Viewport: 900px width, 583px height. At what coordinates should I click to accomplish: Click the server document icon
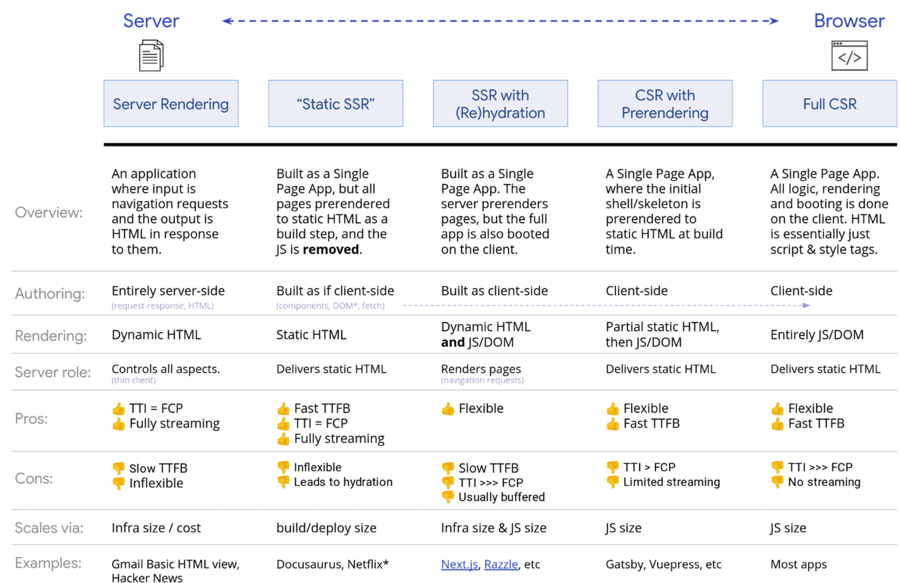tap(151, 56)
